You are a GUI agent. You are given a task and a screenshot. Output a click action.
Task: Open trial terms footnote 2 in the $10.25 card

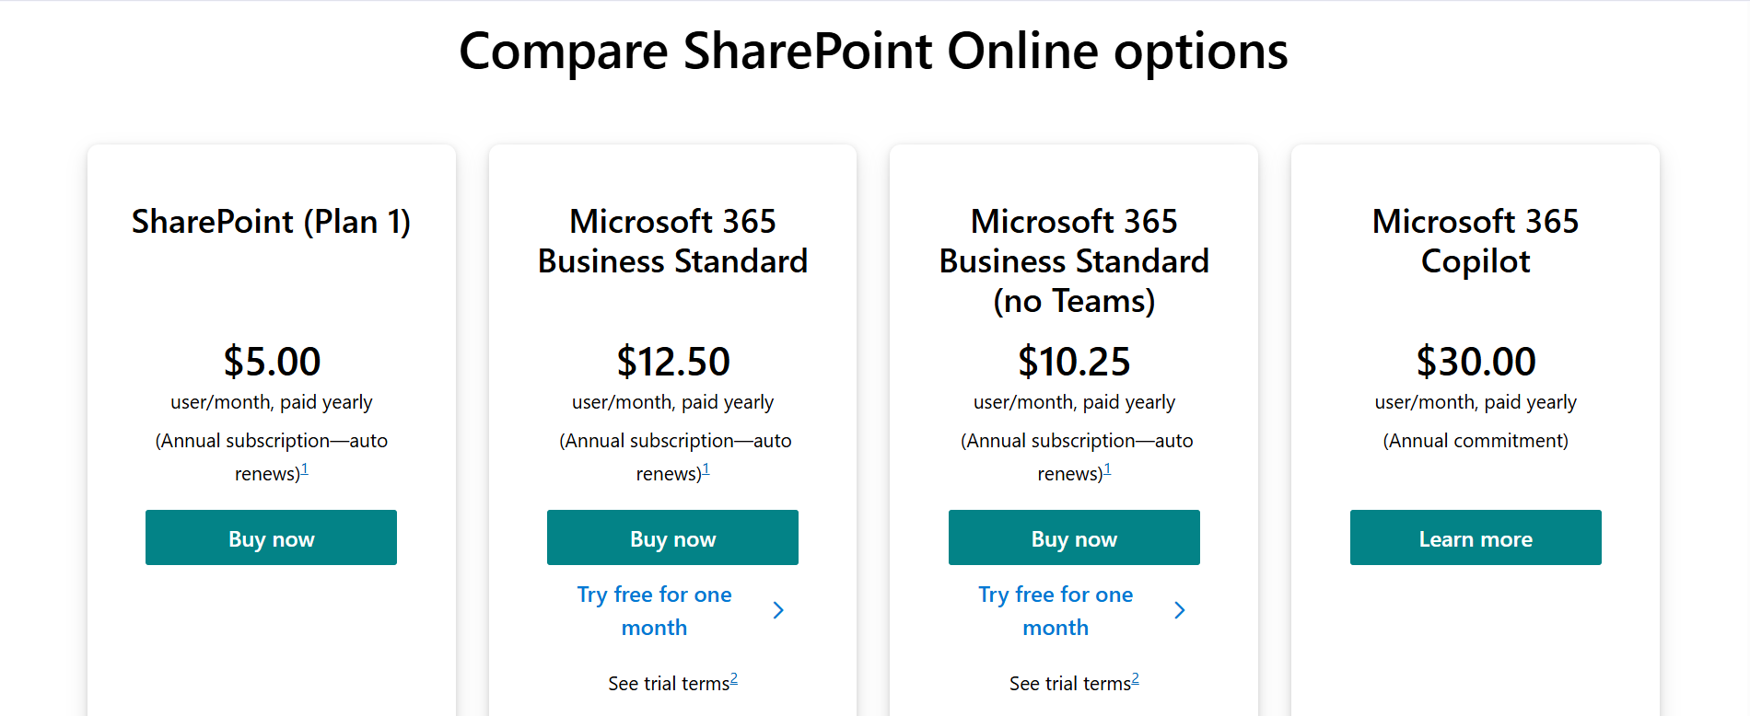[x=1136, y=679]
